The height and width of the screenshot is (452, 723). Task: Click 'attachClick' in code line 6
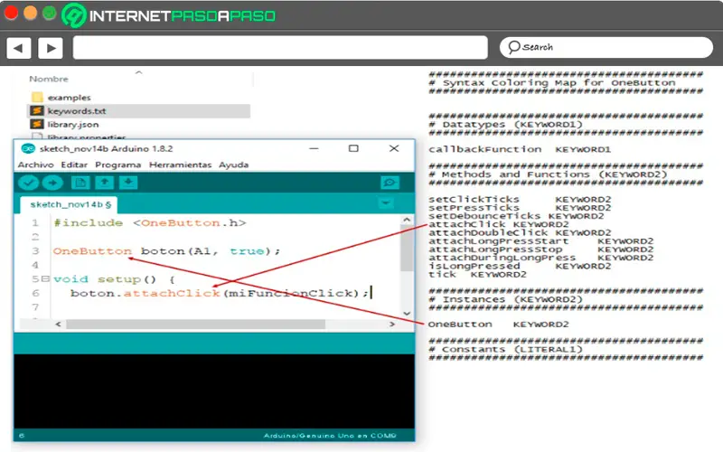[172, 293]
